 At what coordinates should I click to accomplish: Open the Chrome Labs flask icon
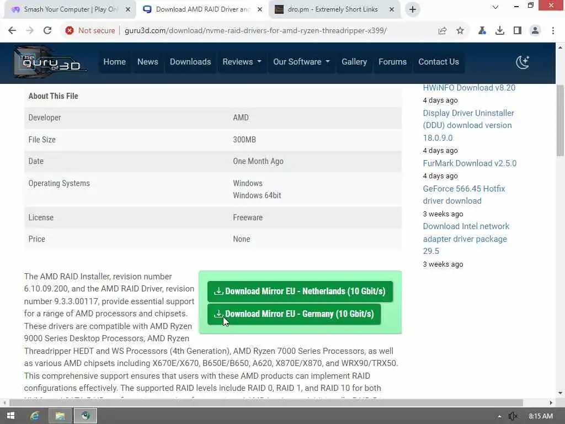(x=482, y=31)
